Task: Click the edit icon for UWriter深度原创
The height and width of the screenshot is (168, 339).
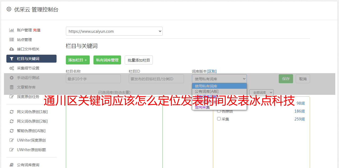Action: (12, 140)
